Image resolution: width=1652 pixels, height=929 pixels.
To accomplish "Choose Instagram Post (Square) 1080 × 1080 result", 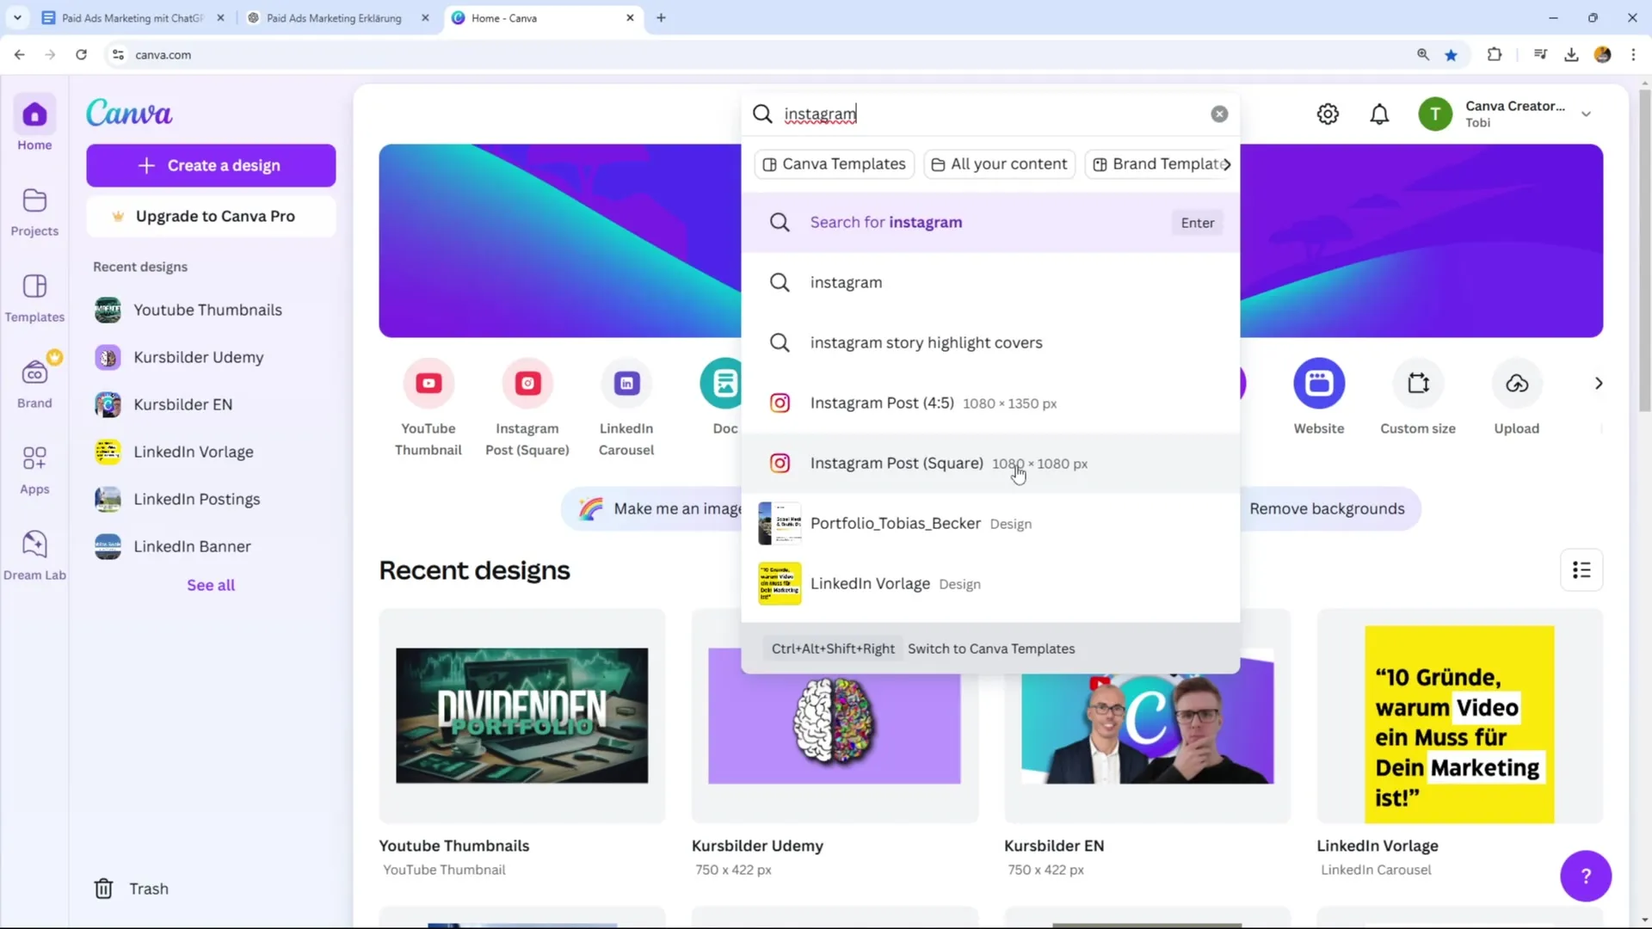I will coord(990,463).
